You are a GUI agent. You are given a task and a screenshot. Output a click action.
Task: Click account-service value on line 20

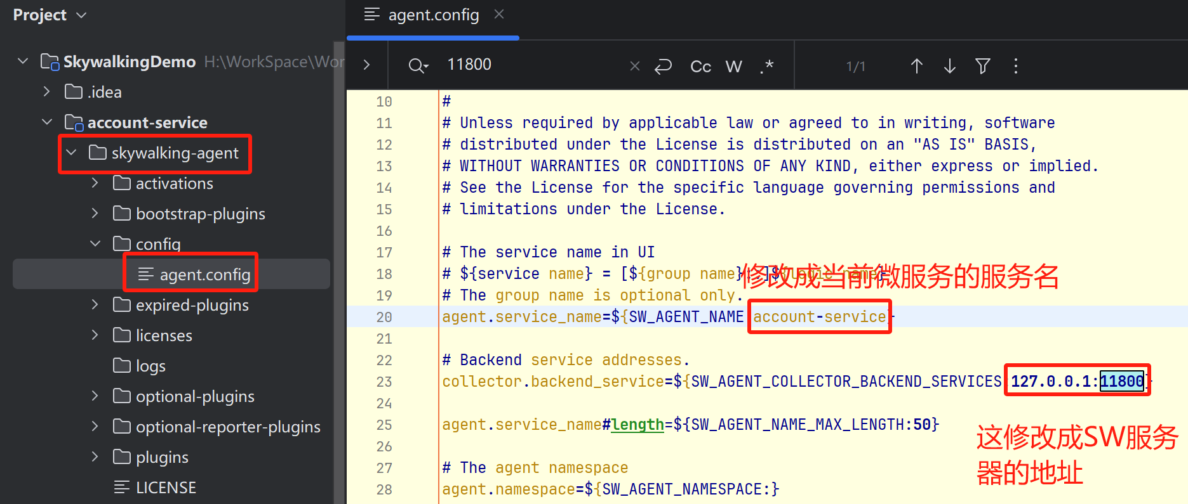(819, 316)
